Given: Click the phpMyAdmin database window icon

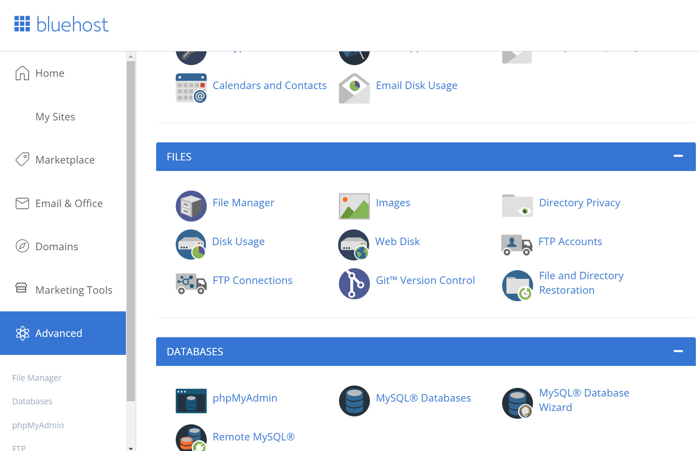Looking at the screenshot, I should pyautogui.click(x=191, y=401).
